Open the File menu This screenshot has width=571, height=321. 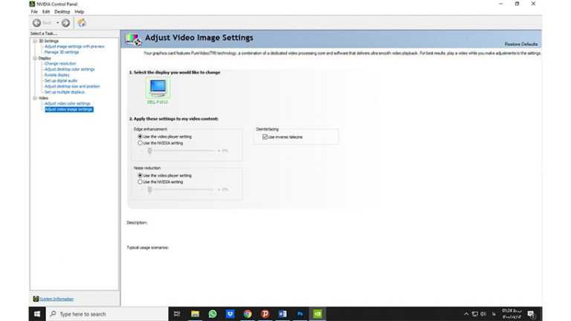coord(34,12)
